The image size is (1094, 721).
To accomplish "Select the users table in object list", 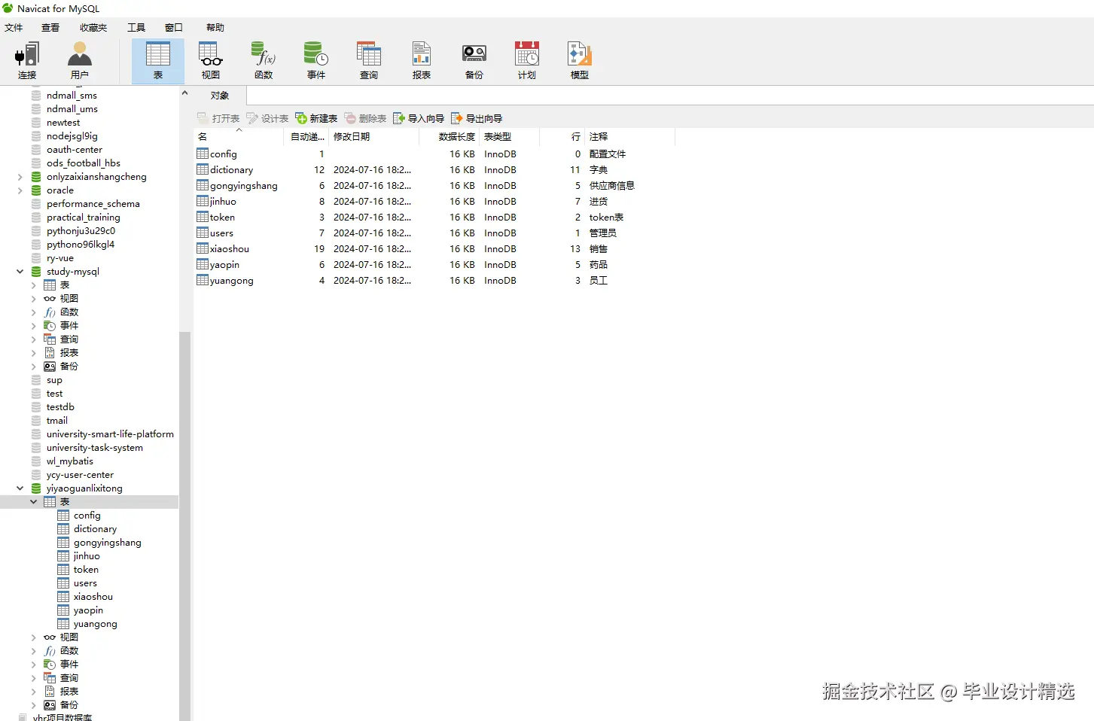I will (221, 233).
